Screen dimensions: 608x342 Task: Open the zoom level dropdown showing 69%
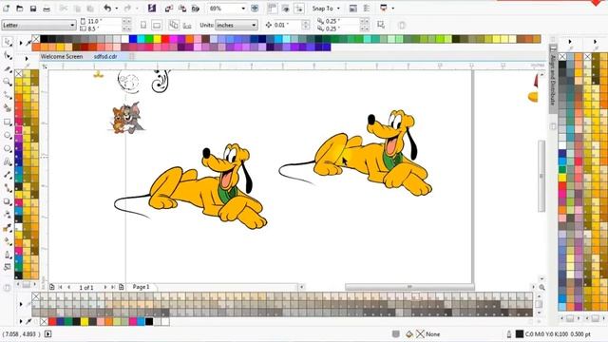pos(243,9)
